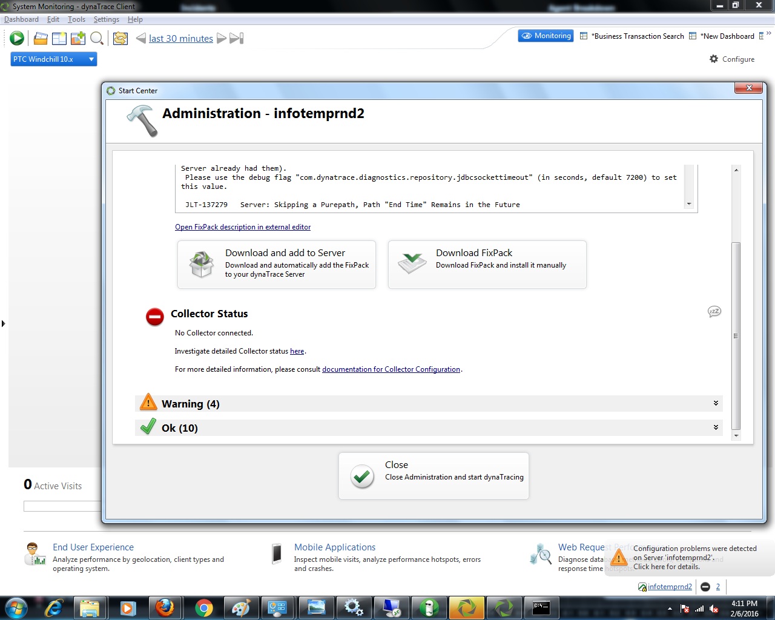Open the command prompt taskbar icon
The width and height of the screenshot is (775, 620).
coord(541,607)
